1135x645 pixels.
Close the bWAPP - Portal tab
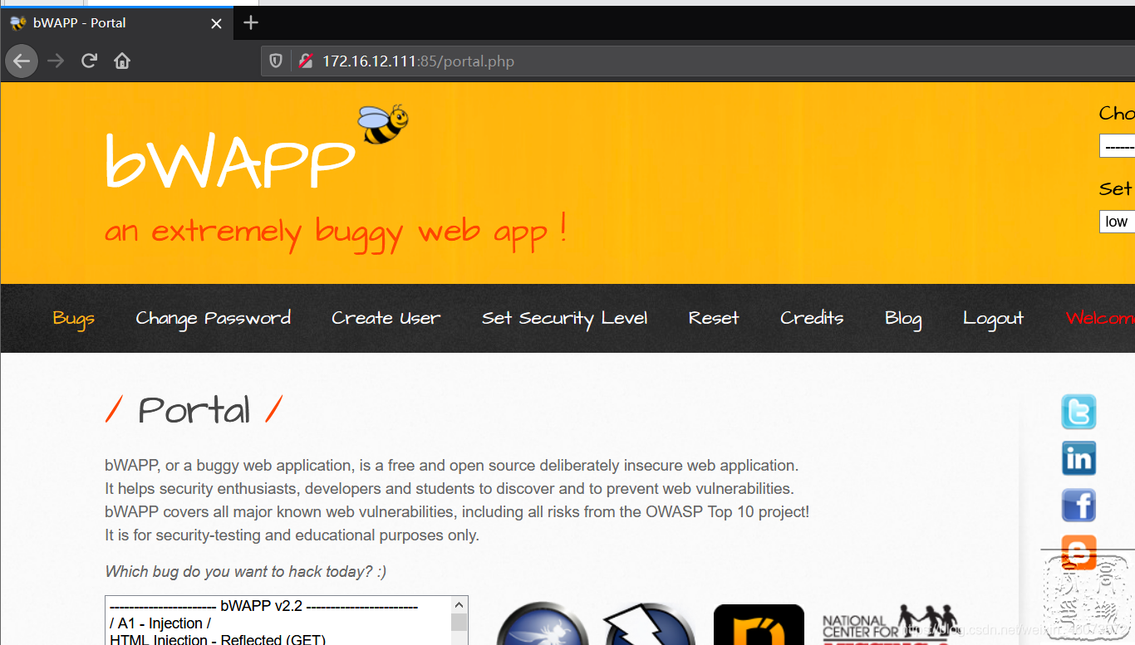coord(216,23)
